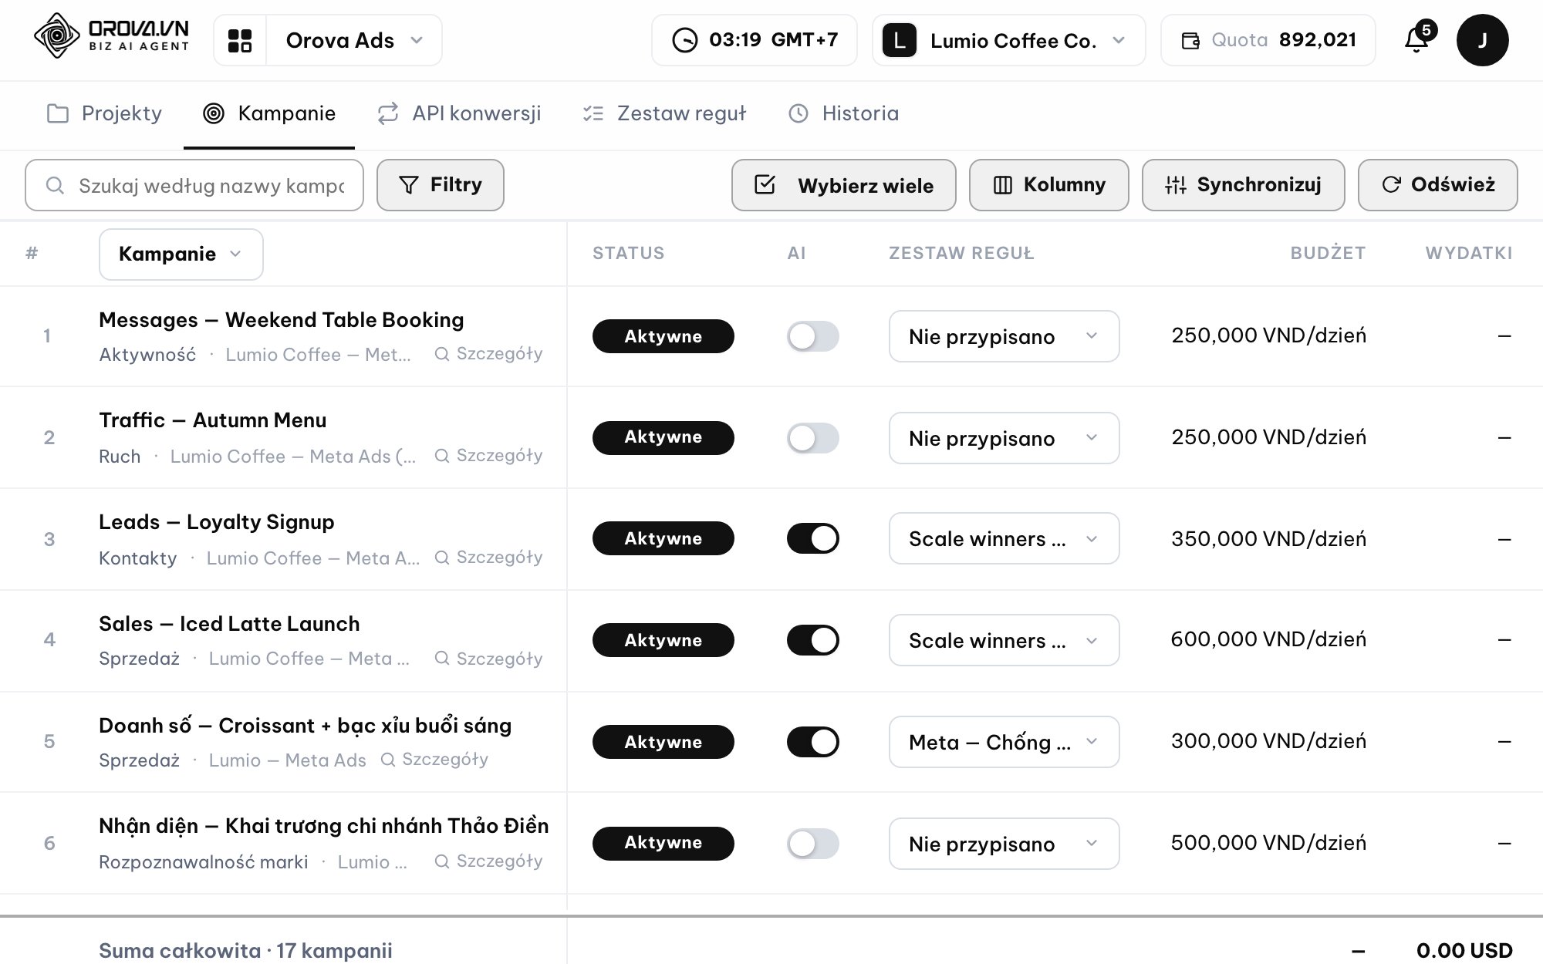The image size is (1543, 964).
Task: Click the search magnifier icon in campaign search
Action: [55, 185]
